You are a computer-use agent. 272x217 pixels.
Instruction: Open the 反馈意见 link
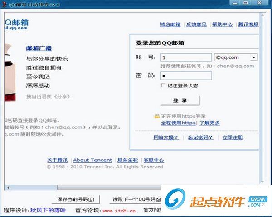(x=196, y=24)
